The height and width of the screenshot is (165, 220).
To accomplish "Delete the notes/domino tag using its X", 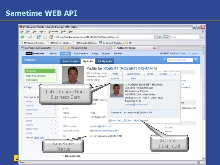I will click(x=55, y=110).
